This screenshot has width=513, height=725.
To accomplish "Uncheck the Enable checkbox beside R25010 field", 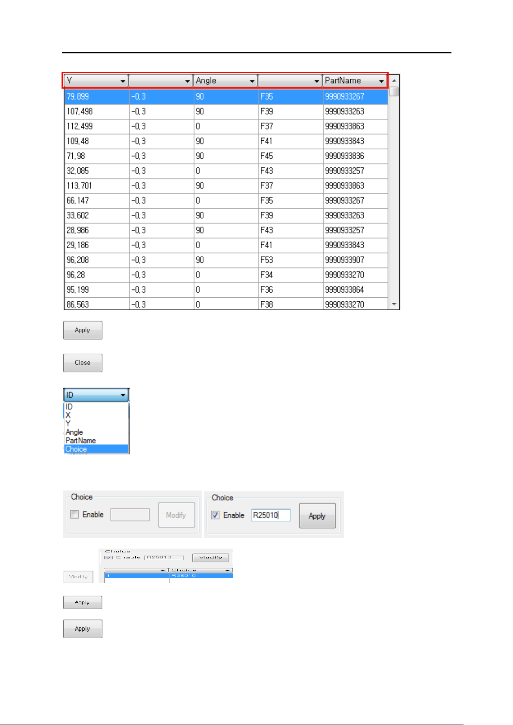I will 215,515.
